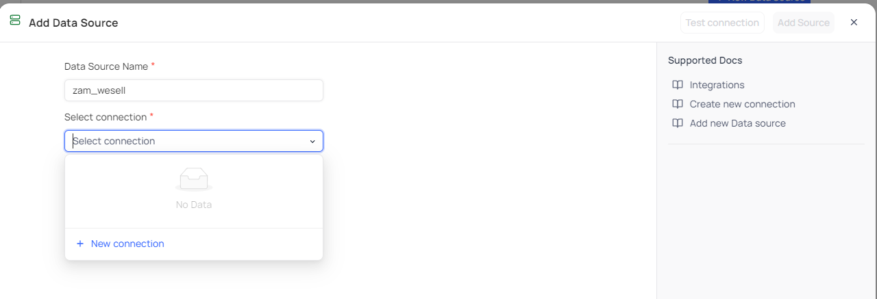Click the green data source icon in header
Image resolution: width=877 pixels, height=299 pixels.
pos(15,21)
